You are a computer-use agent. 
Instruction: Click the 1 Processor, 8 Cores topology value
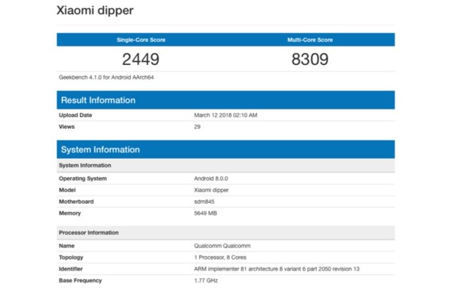coord(224,258)
